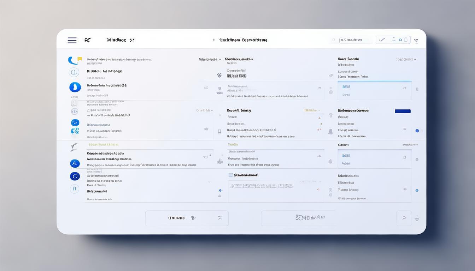Select the center header title tab

[243, 40]
